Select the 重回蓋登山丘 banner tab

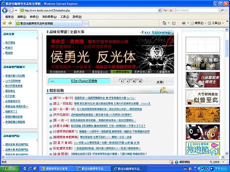[100, 72]
